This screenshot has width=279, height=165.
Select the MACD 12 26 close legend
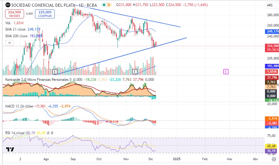[19, 106]
